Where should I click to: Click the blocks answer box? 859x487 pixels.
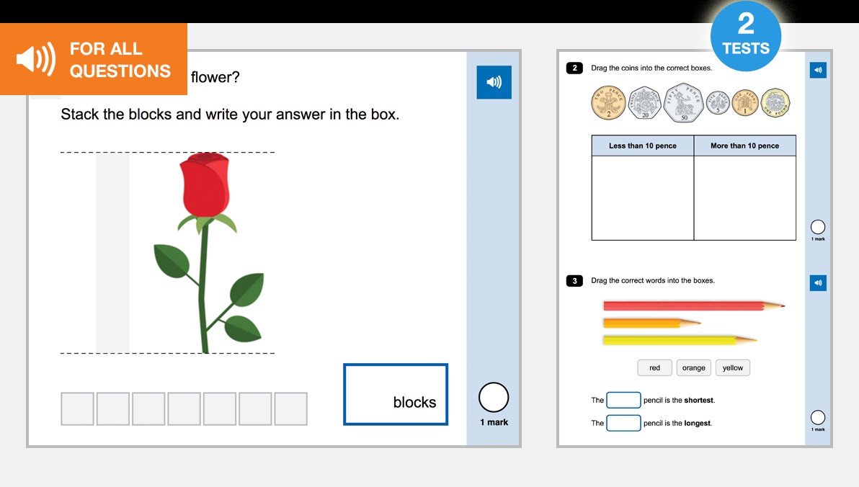pos(396,394)
